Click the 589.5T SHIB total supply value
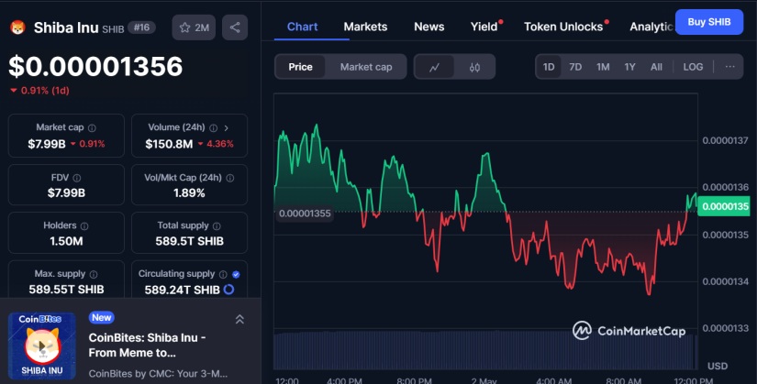This screenshot has height=384, width=757. coord(189,241)
